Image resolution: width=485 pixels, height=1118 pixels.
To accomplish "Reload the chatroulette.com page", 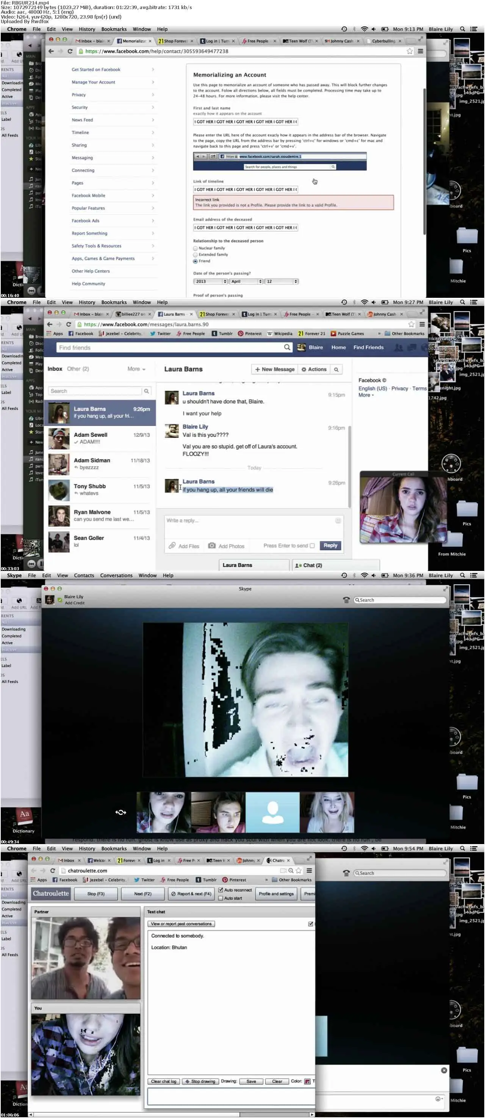I will (53, 871).
